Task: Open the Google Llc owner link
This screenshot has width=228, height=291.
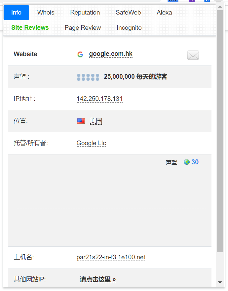Action: tap(91, 143)
